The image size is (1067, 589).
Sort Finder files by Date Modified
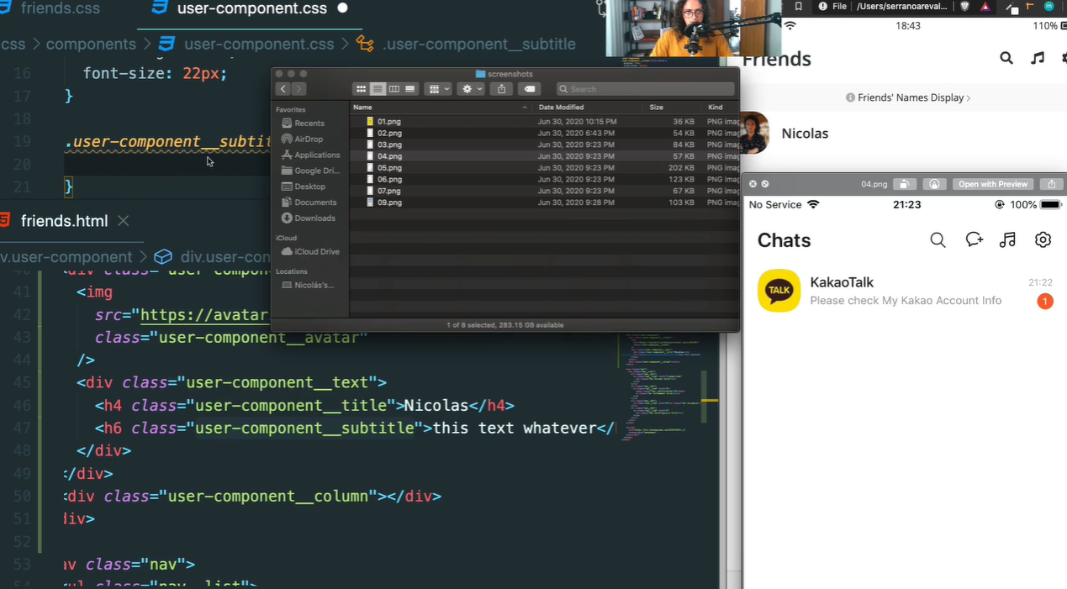pyautogui.click(x=588, y=108)
